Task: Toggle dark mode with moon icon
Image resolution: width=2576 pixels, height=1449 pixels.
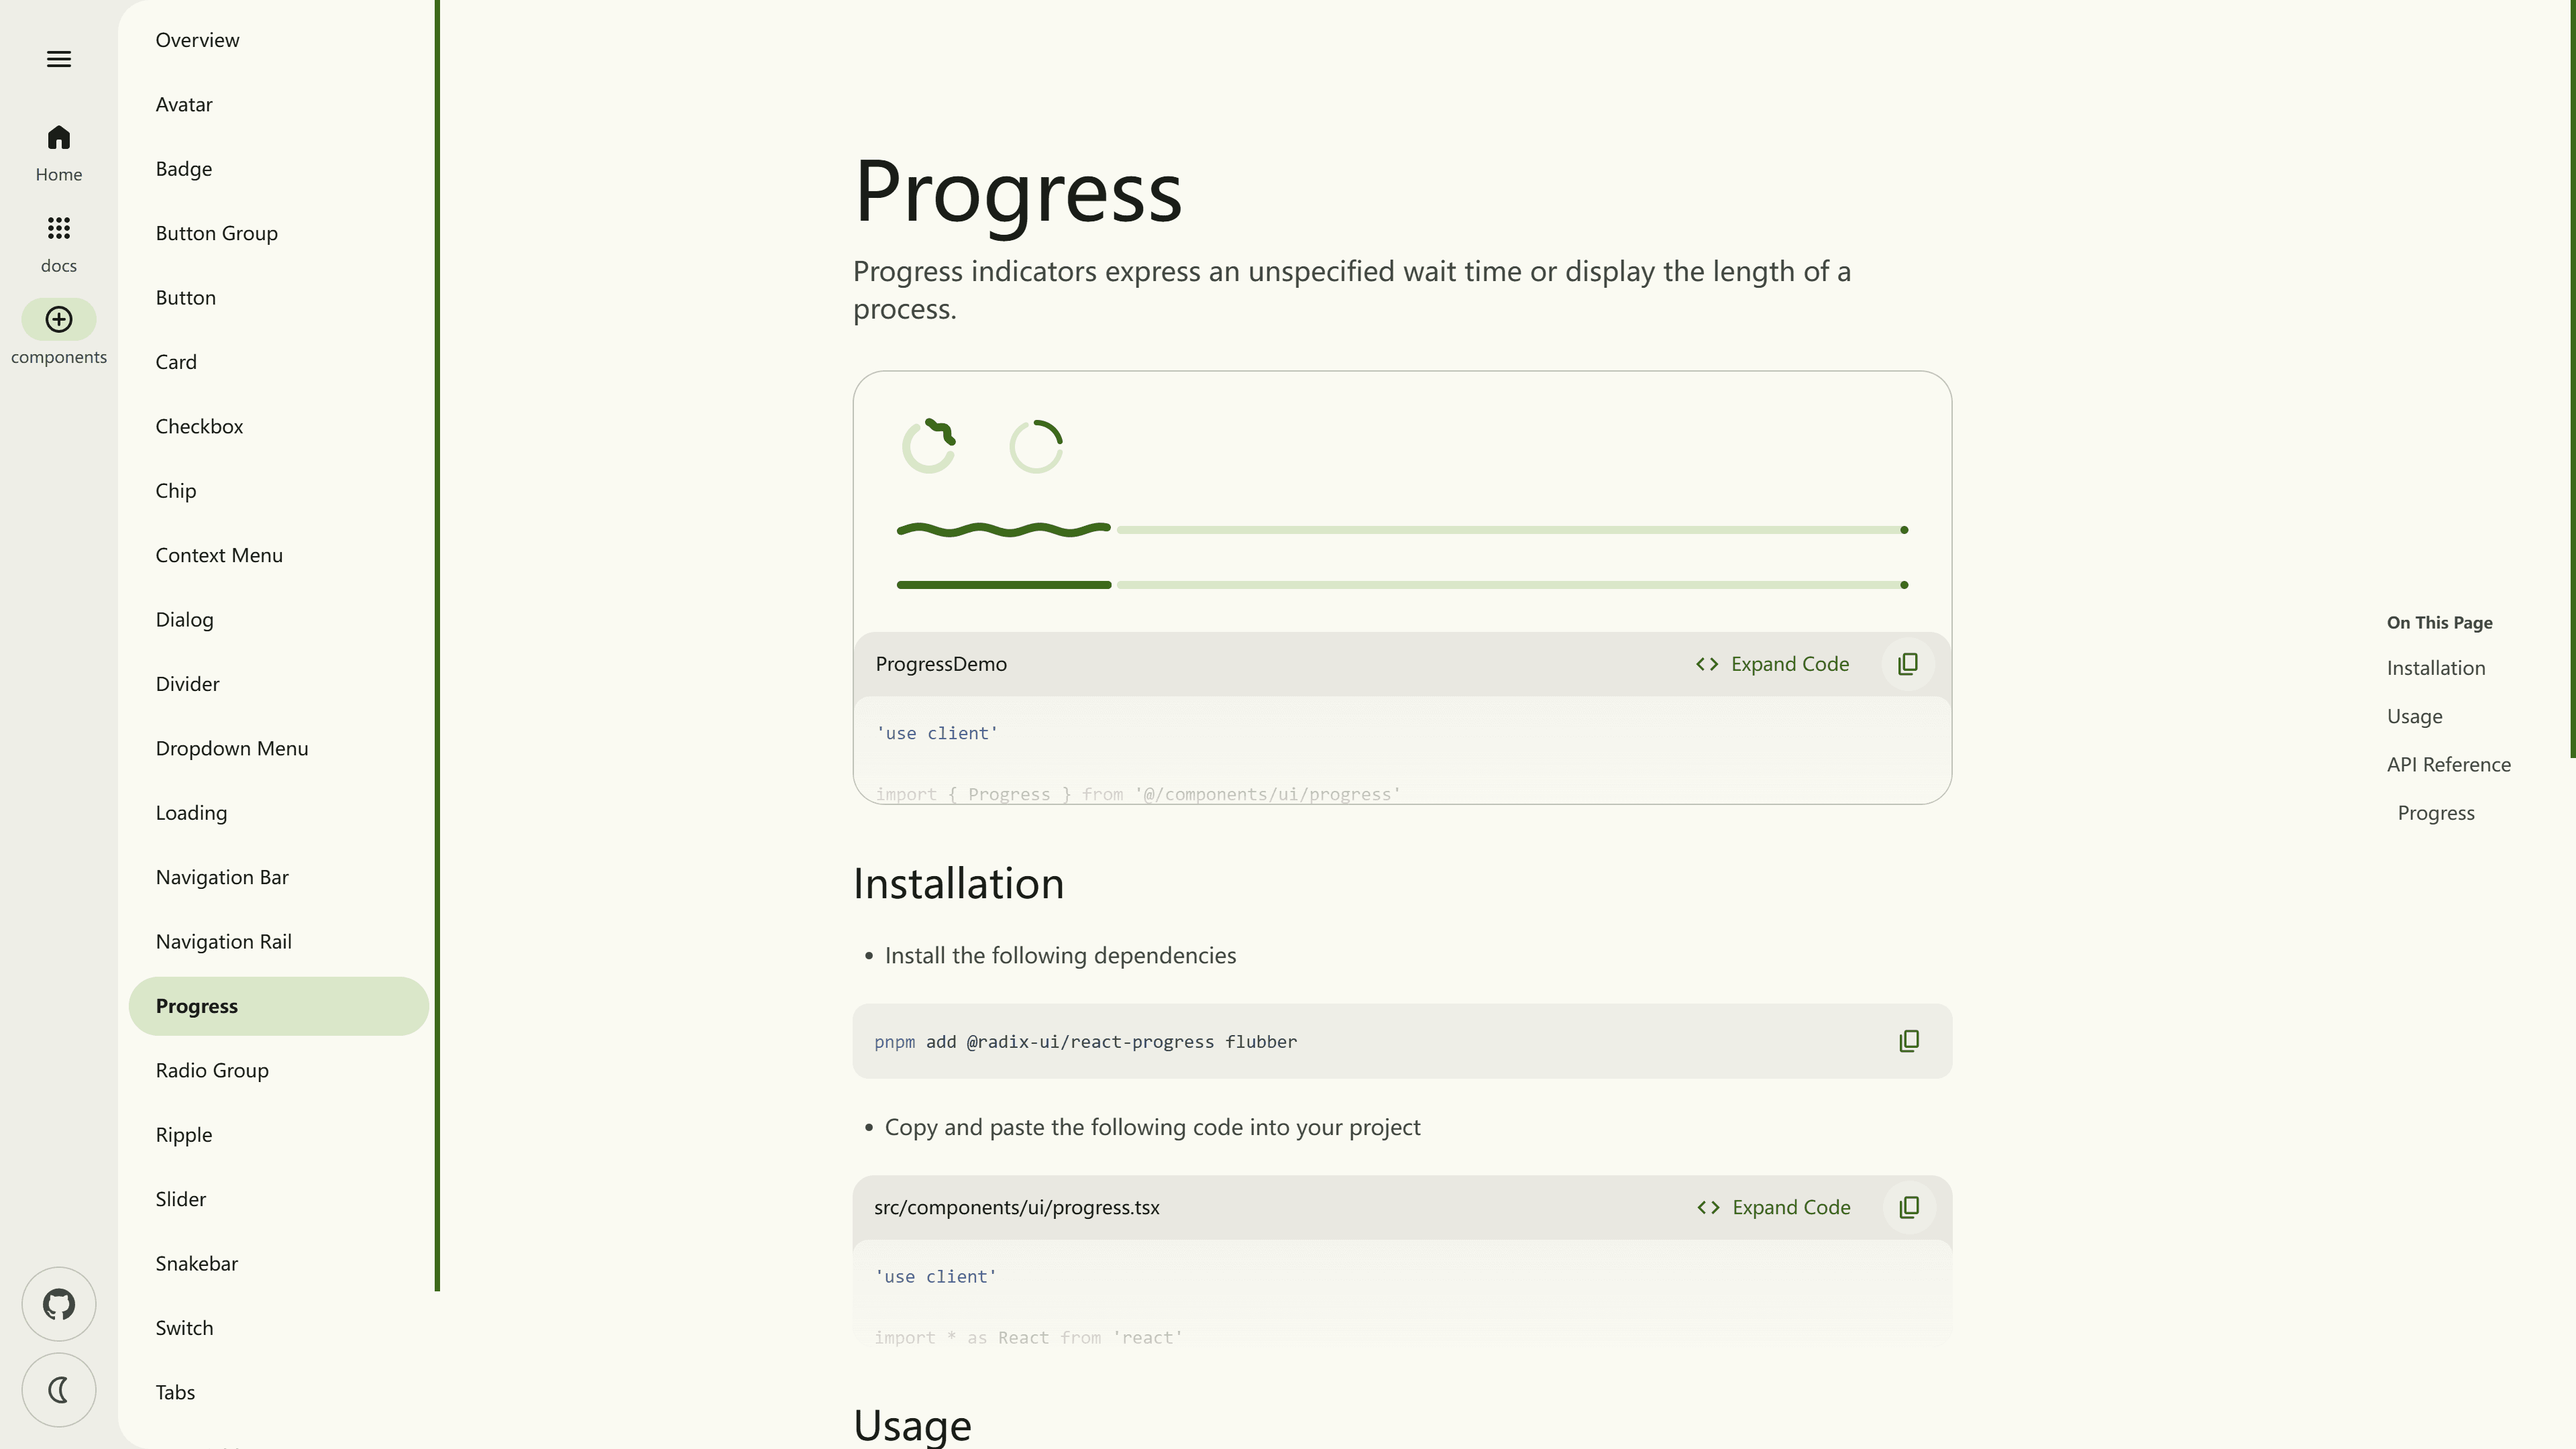Action: tap(59, 1390)
